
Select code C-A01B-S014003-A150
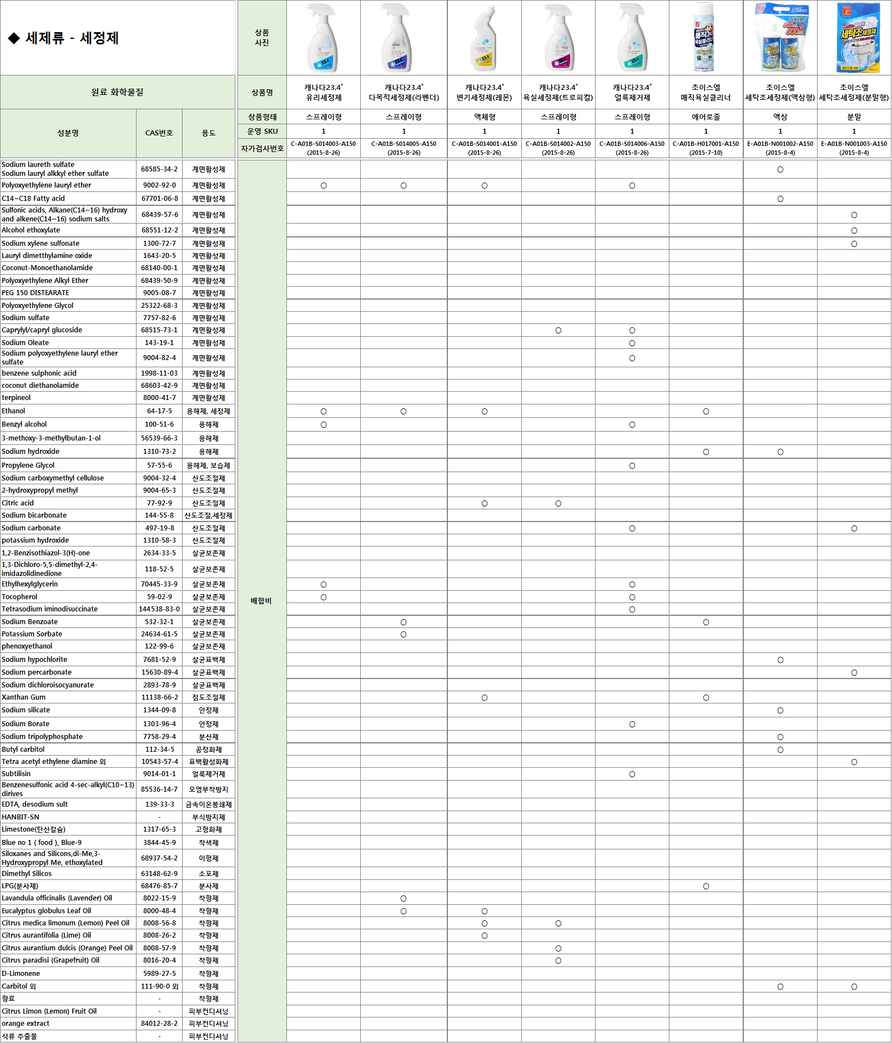click(324, 144)
